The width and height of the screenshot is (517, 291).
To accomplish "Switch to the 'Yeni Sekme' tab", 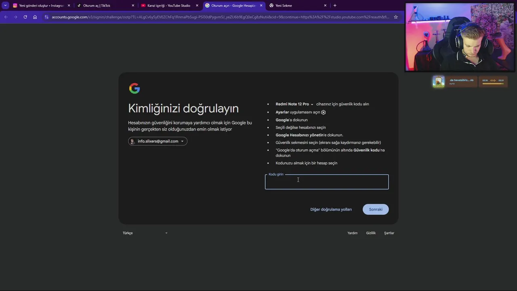I will [x=297, y=6].
